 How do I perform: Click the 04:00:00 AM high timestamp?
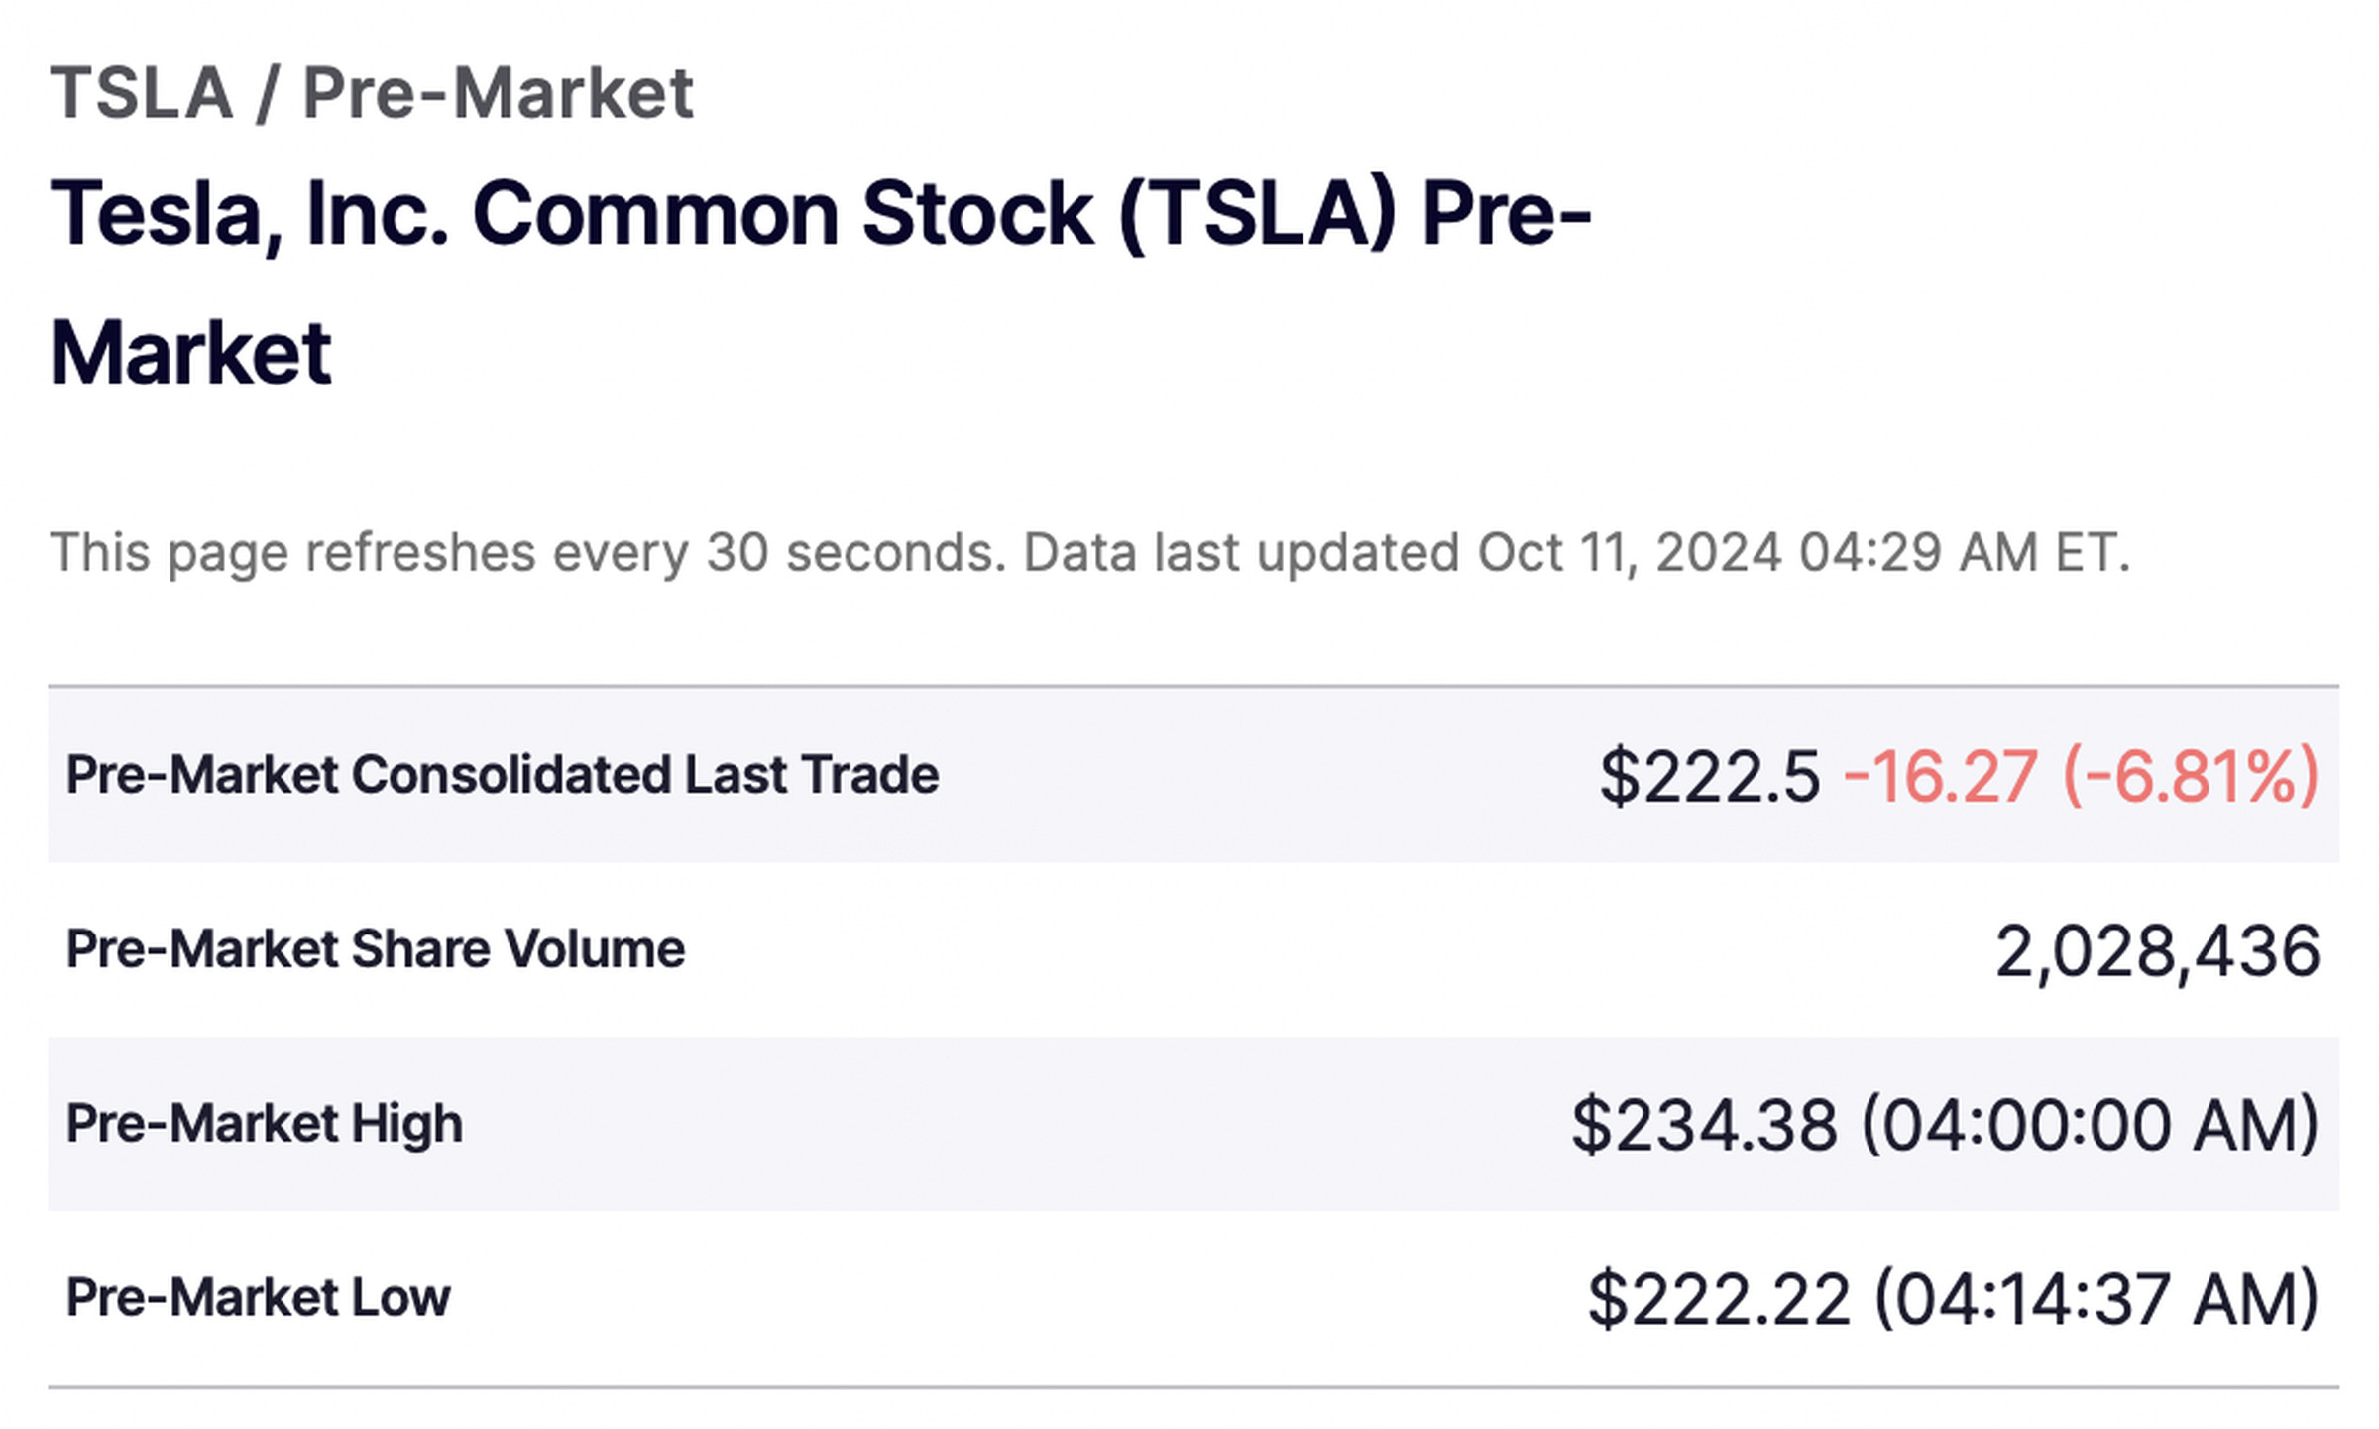(2091, 1125)
